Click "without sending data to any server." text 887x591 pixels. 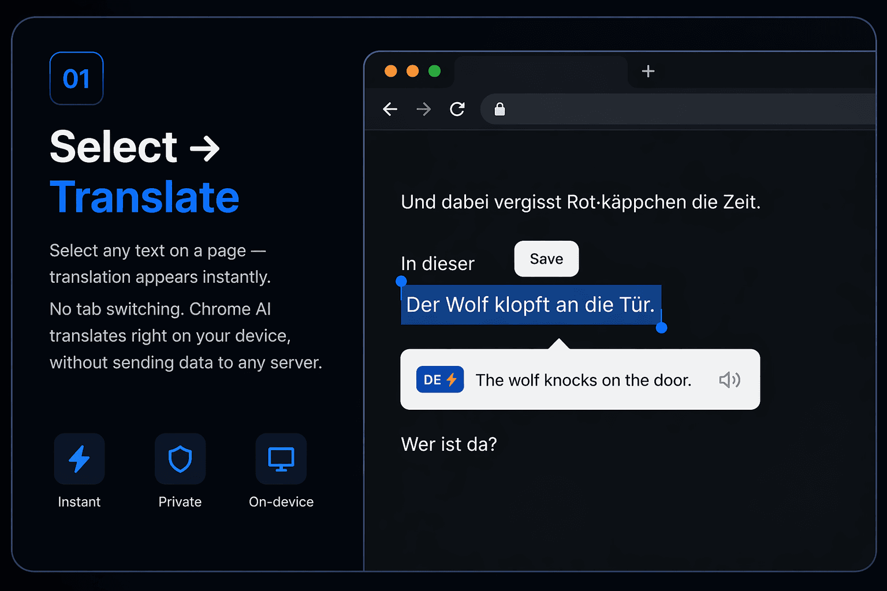[186, 362]
